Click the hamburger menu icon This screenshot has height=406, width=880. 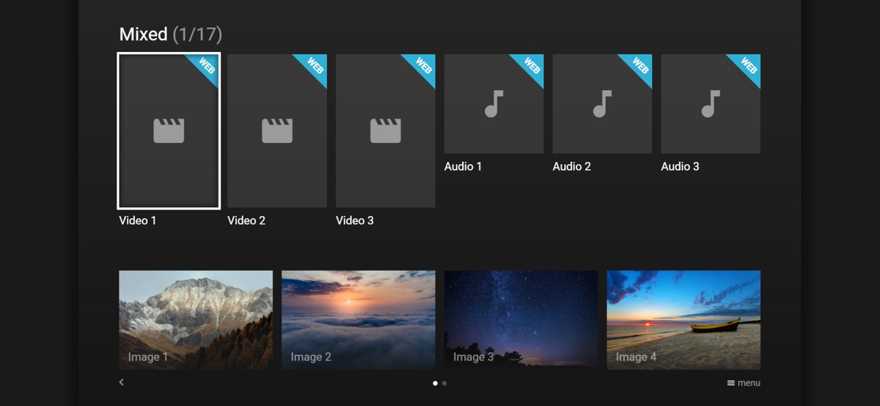coord(731,383)
